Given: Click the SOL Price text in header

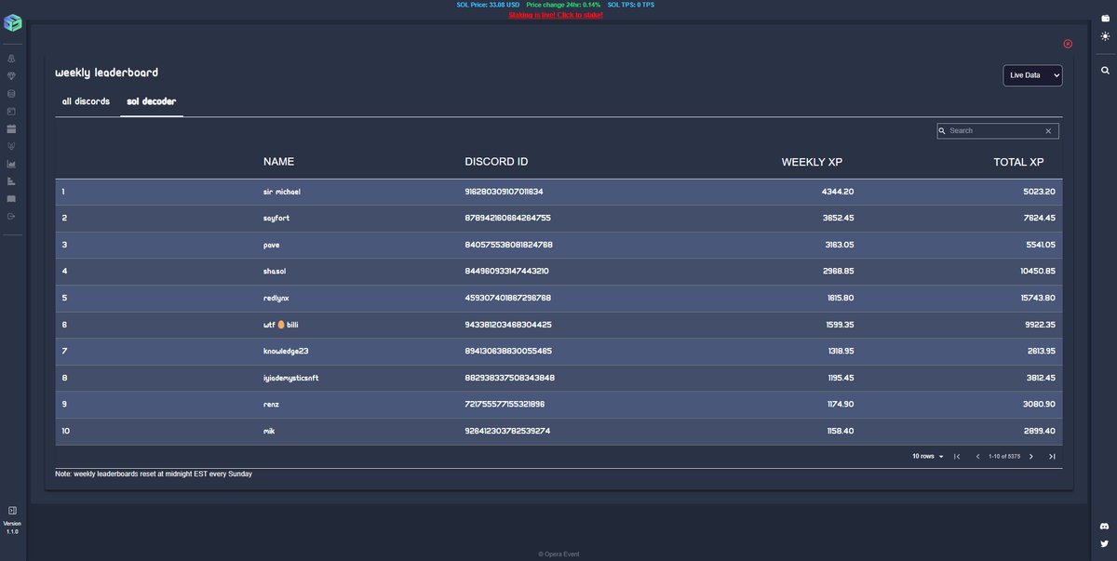Looking at the screenshot, I should [x=488, y=5].
